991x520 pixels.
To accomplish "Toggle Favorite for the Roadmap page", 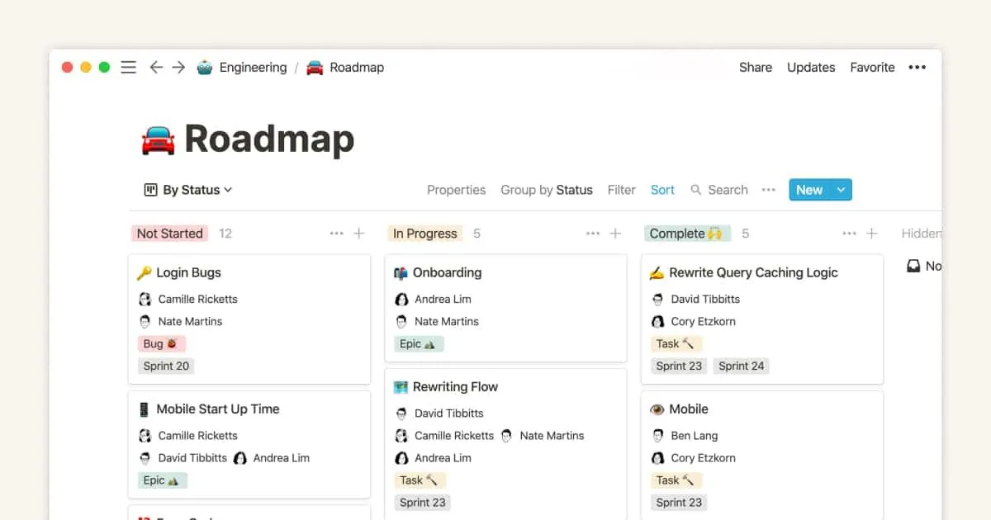I will [872, 67].
